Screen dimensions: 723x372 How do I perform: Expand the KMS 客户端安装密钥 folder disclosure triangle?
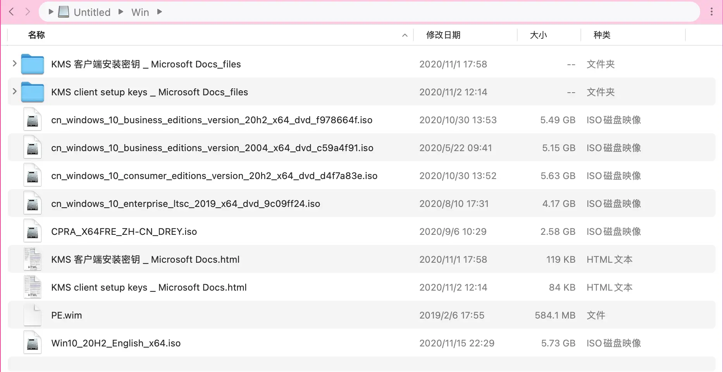[x=14, y=64]
